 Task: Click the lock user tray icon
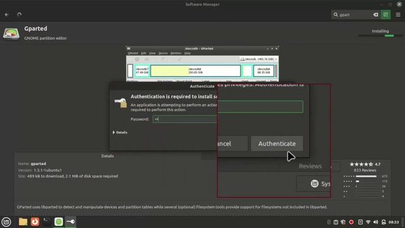pyautogui.click(x=384, y=222)
